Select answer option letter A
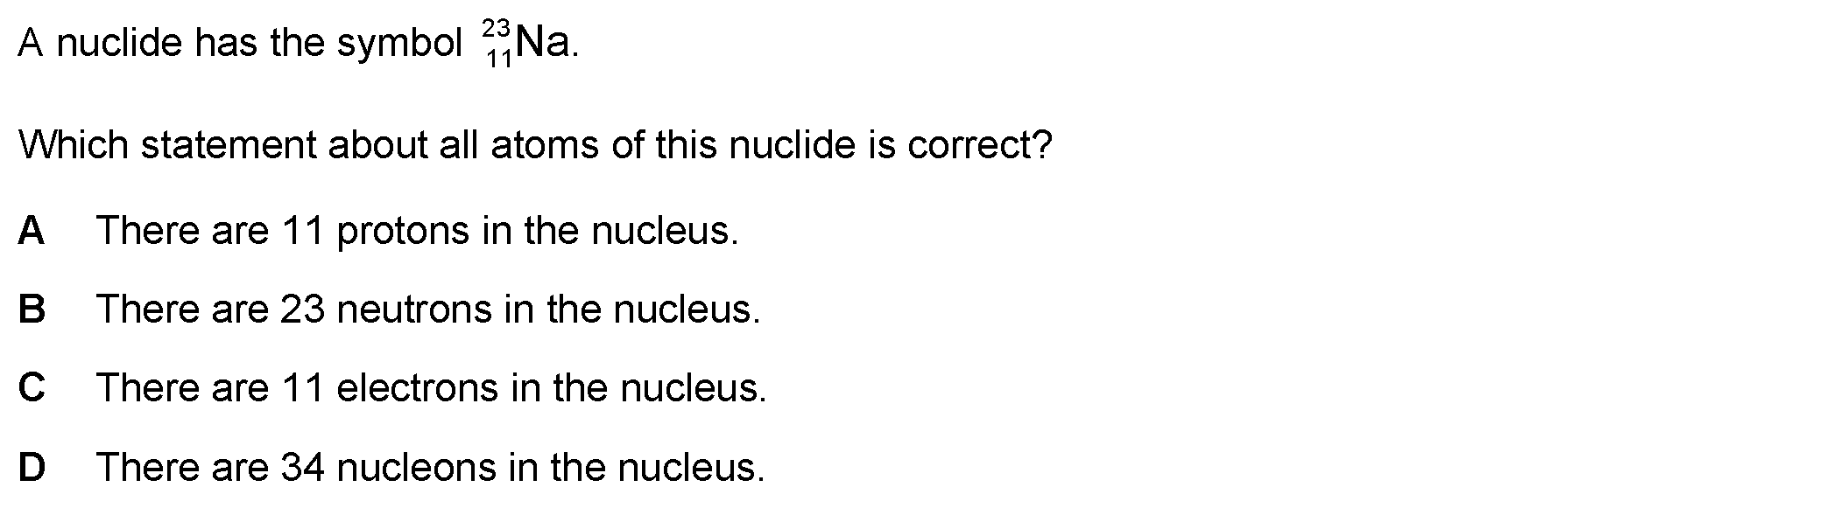The image size is (1840, 508). (x=32, y=231)
